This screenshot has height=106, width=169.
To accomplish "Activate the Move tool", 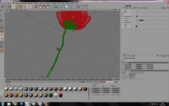I will click(14, 7).
